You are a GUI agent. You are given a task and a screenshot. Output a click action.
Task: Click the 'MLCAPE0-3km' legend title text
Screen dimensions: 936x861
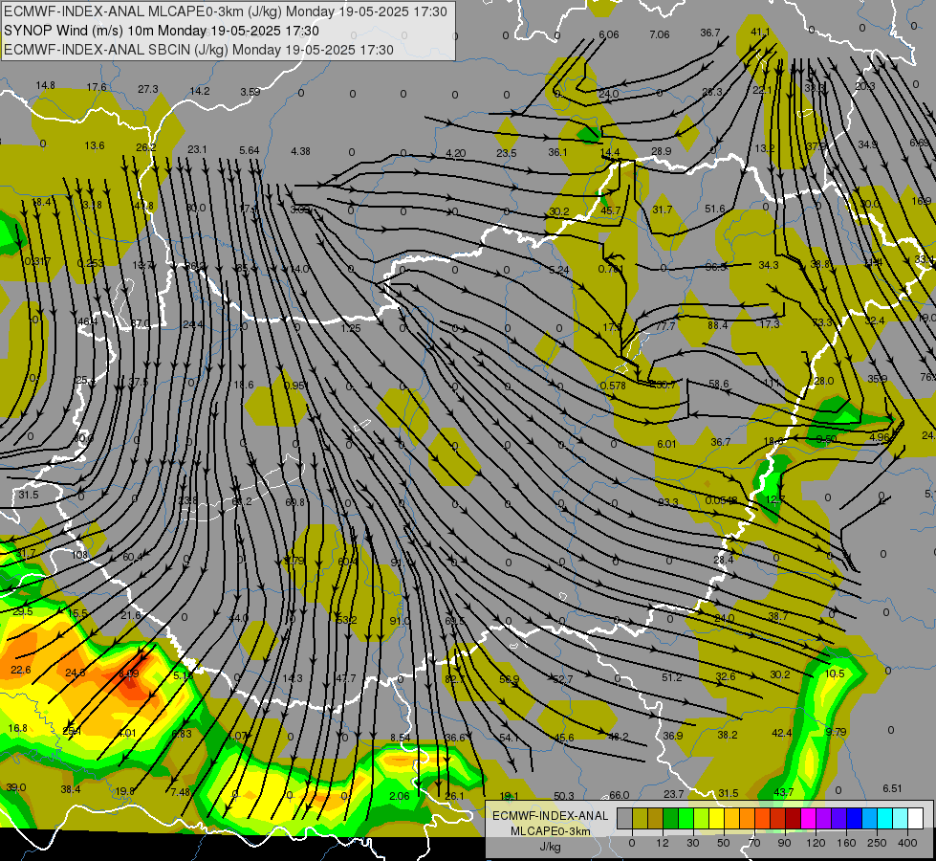551,831
